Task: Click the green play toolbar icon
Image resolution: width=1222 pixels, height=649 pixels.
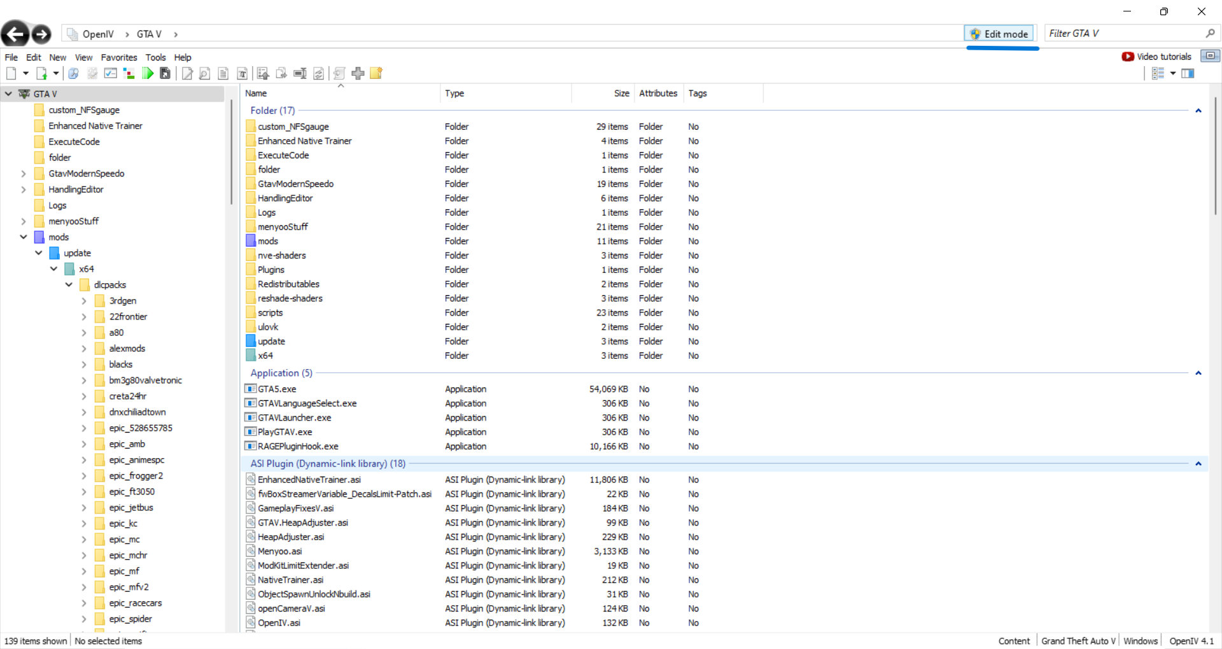Action: 147,74
